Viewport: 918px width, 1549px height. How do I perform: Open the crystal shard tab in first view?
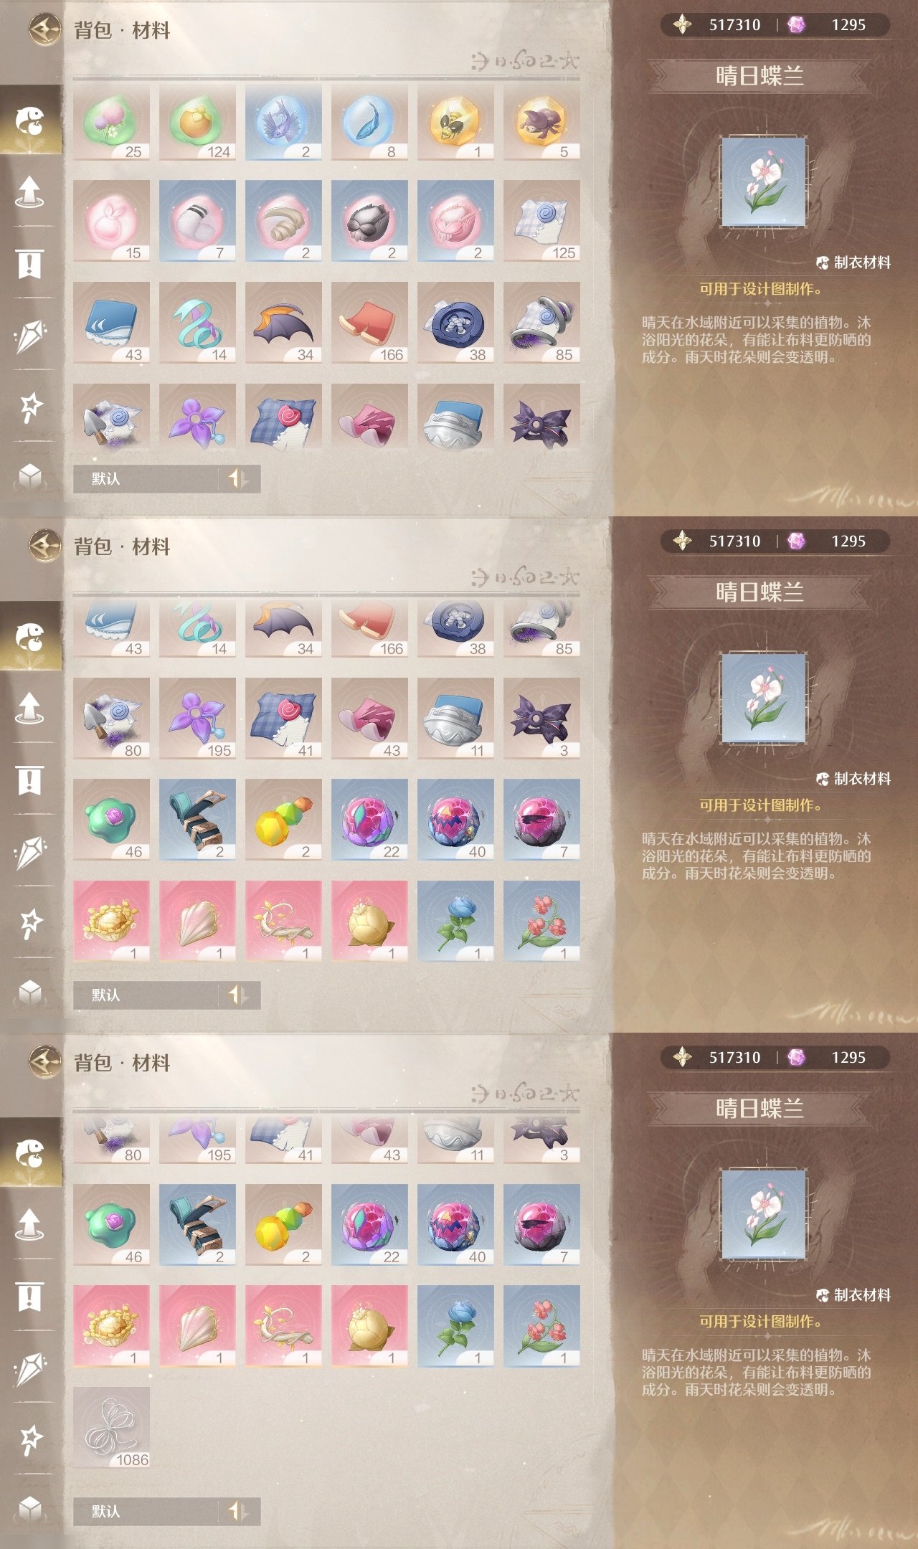29,336
